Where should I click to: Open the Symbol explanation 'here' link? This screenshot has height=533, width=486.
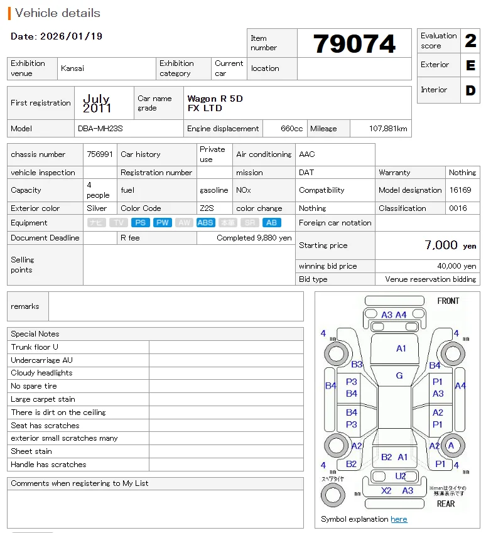[x=399, y=519]
